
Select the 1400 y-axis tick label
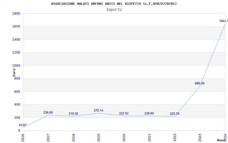(16, 40)
